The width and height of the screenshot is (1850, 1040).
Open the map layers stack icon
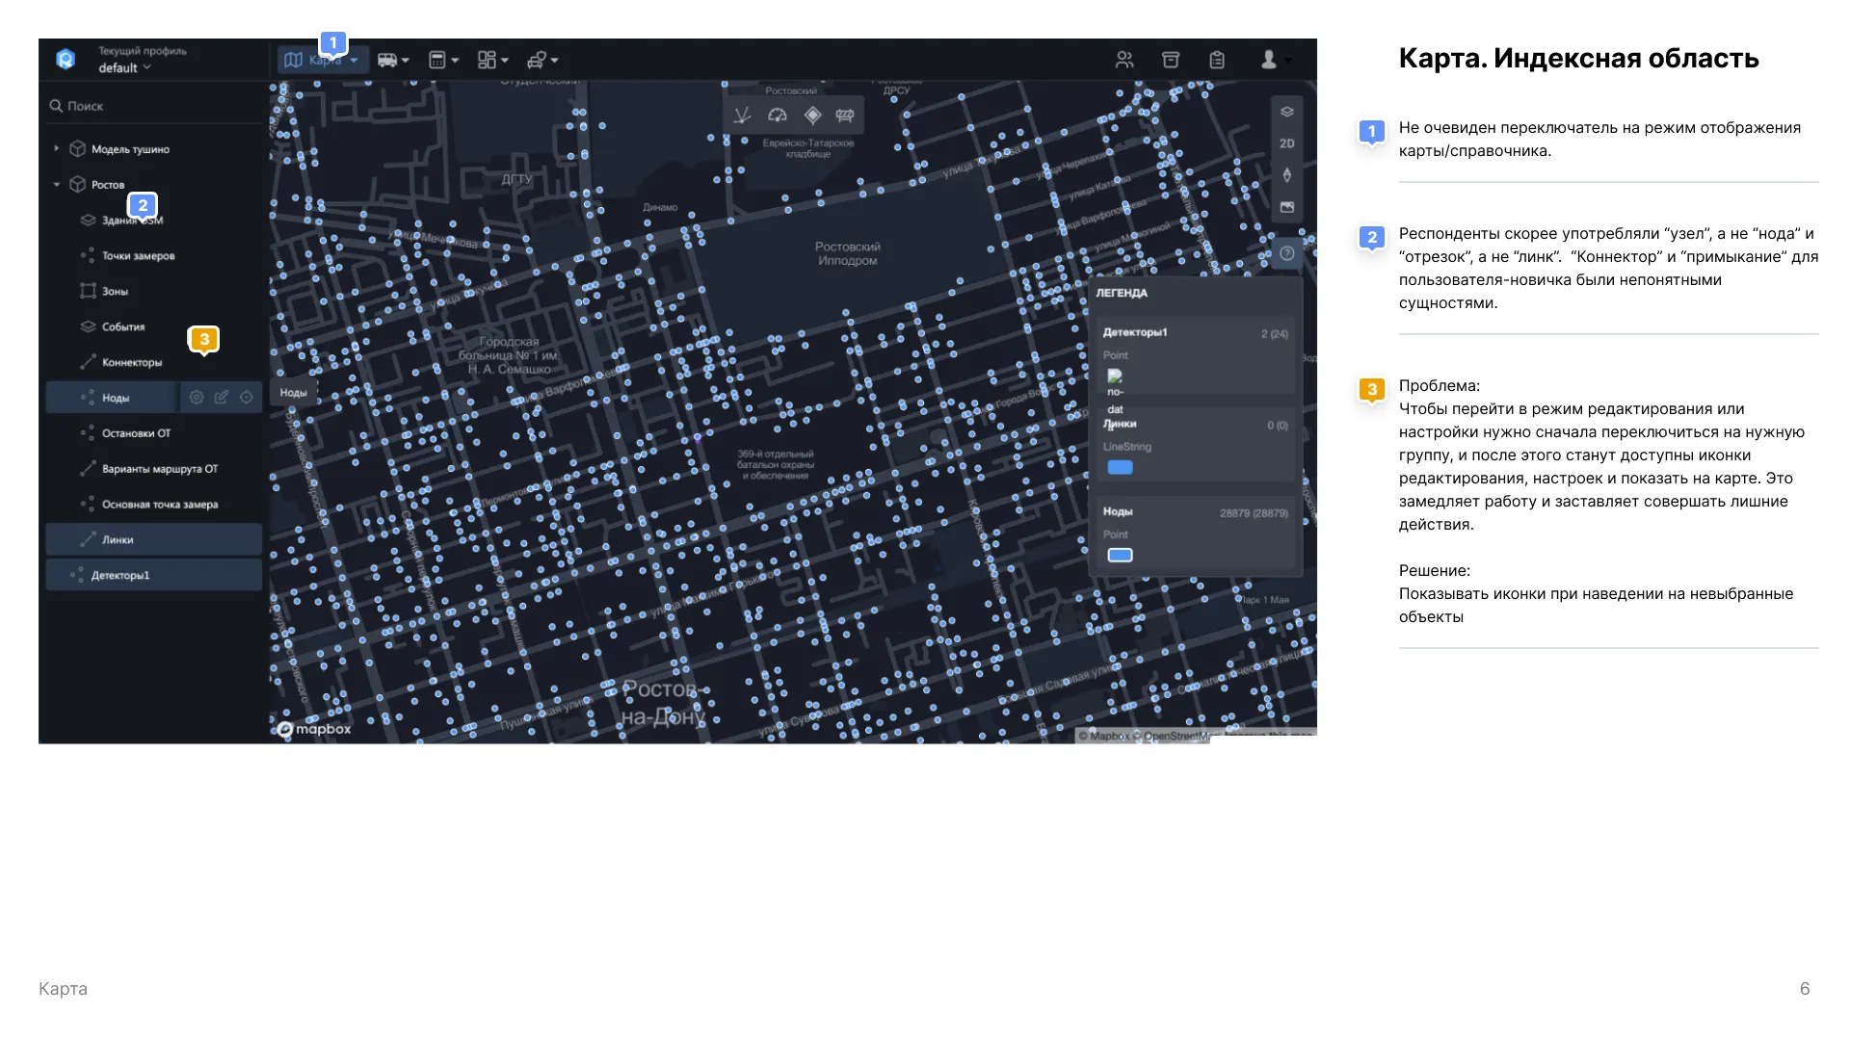(x=1287, y=112)
